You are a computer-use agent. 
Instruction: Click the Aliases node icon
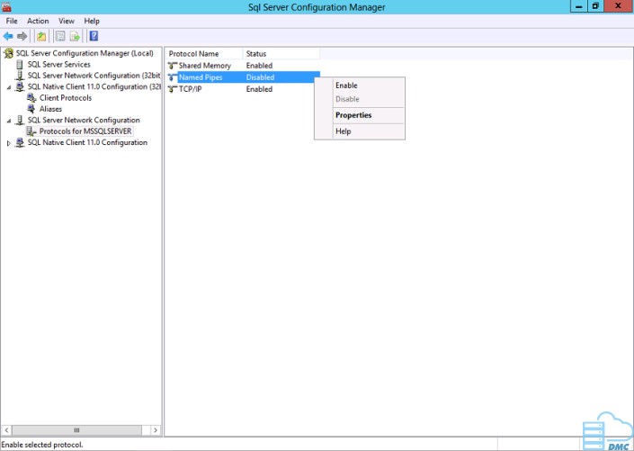pyautogui.click(x=31, y=109)
